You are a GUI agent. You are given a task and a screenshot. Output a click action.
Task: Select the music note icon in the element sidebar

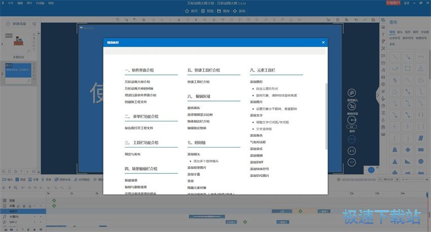point(383,70)
